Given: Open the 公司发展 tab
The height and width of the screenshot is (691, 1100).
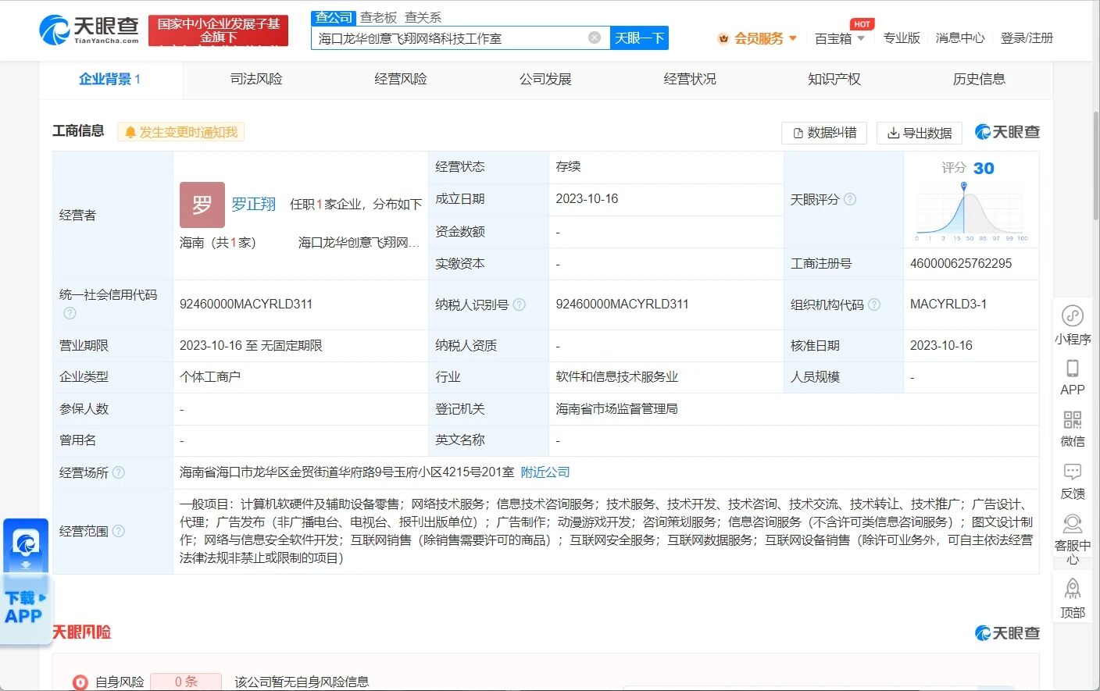Looking at the screenshot, I should (545, 79).
